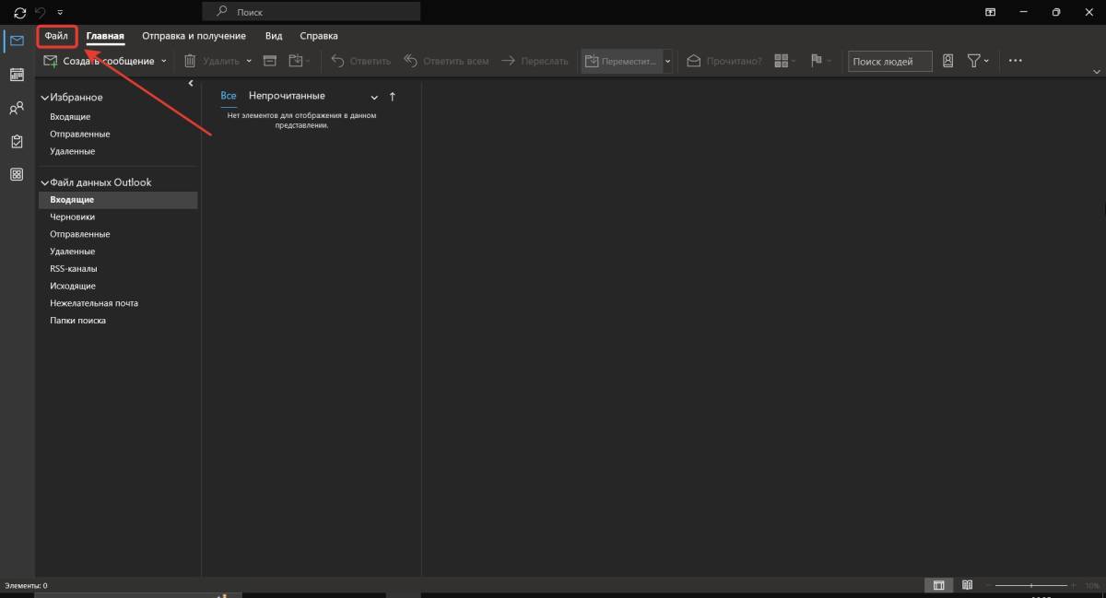
Task: Open the Файл menu tab
Action: 56,36
